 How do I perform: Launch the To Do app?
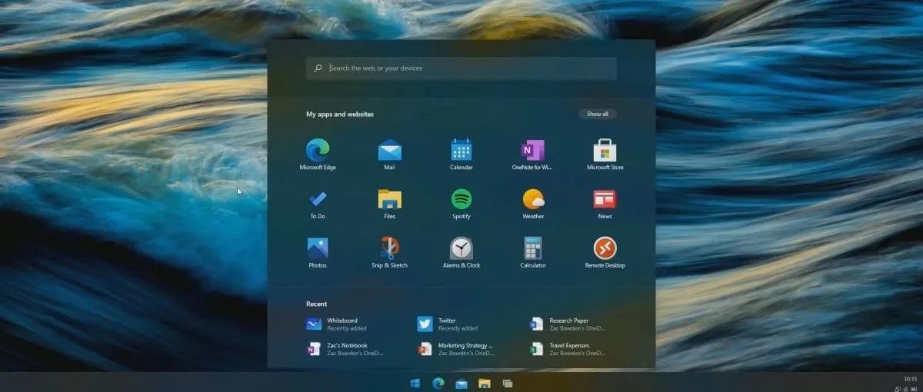(x=318, y=204)
